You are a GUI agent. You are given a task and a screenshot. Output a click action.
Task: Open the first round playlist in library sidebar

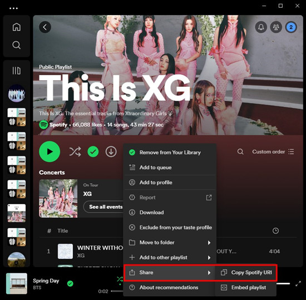click(16, 93)
